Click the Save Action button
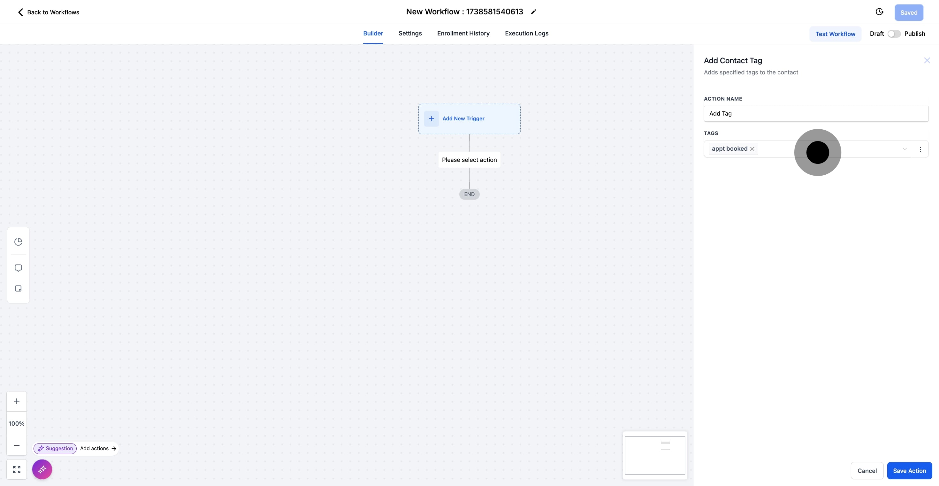Screen dimensions: 939x486 pyautogui.click(x=909, y=471)
